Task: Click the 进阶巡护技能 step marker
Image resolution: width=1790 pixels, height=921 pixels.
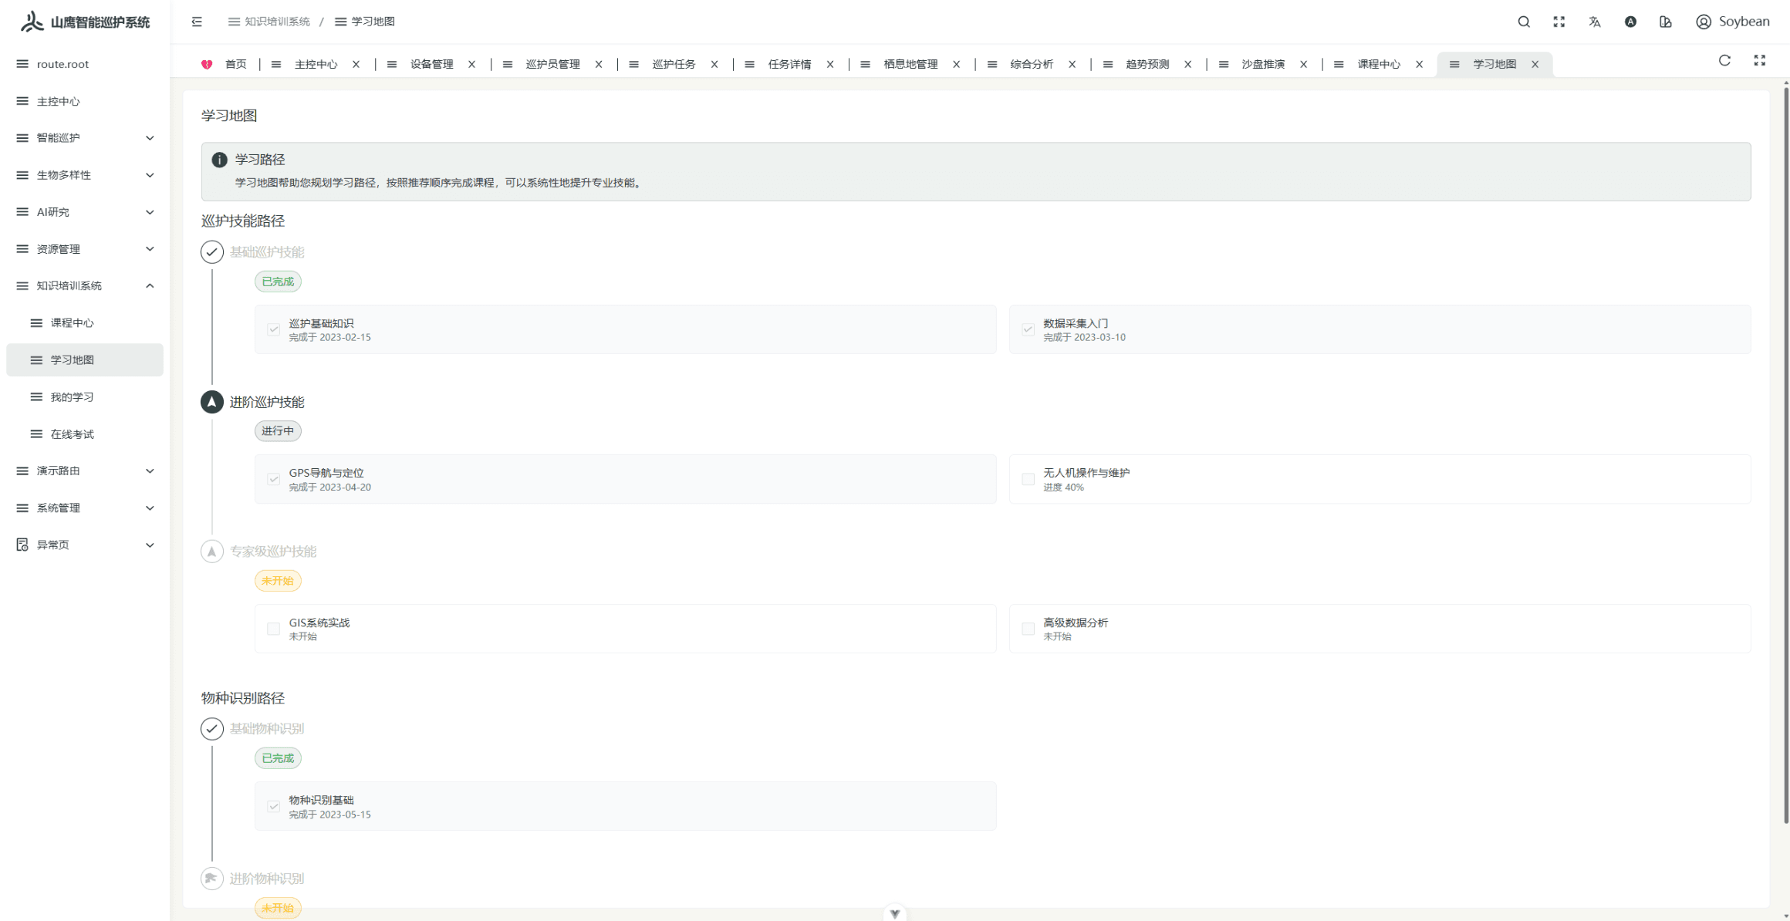Action: pos(212,402)
